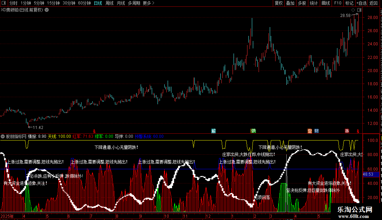Click the 见顶回落 signal label

point(262,197)
